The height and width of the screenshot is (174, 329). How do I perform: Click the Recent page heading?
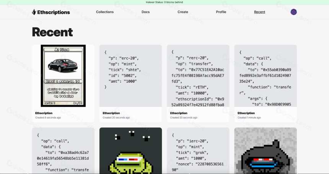pos(52,32)
